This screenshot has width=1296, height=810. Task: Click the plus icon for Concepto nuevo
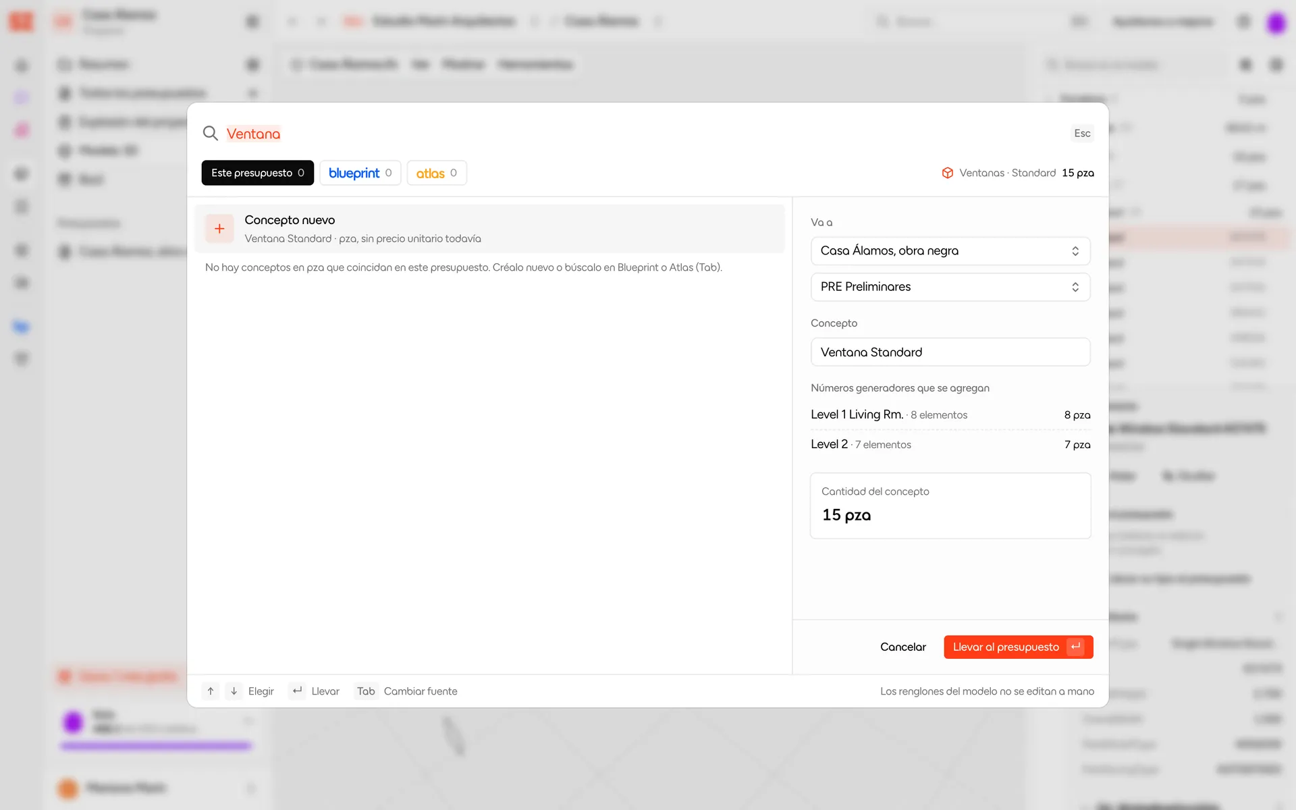[219, 229]
